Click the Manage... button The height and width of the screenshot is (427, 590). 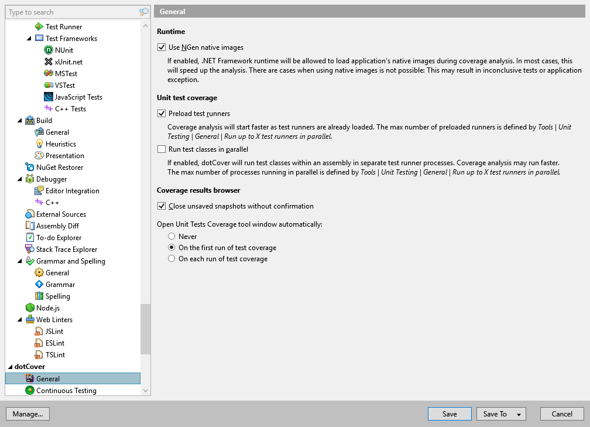pos(28,414)
